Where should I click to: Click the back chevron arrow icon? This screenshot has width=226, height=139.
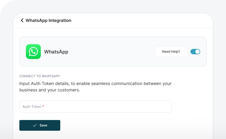22,20
